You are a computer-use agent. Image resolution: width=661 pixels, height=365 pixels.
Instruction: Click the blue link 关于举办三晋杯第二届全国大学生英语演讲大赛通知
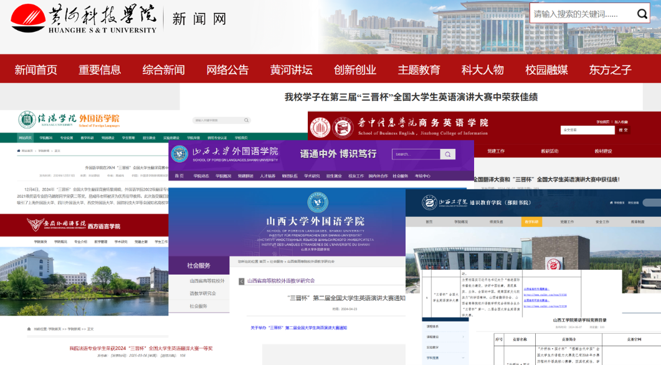click(299, 328)
